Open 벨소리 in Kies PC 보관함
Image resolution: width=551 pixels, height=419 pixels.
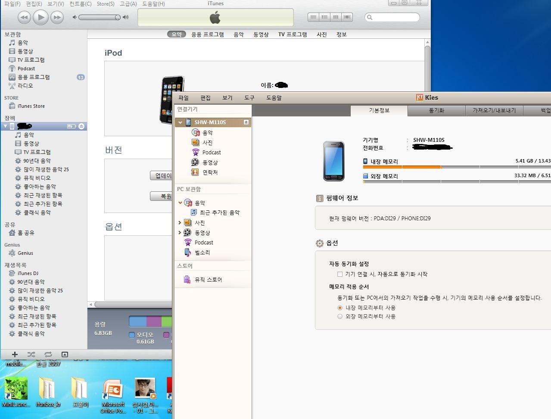point(202,253)
